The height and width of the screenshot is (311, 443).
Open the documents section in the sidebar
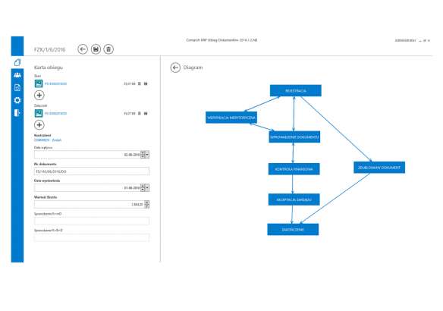click(17, 87)
